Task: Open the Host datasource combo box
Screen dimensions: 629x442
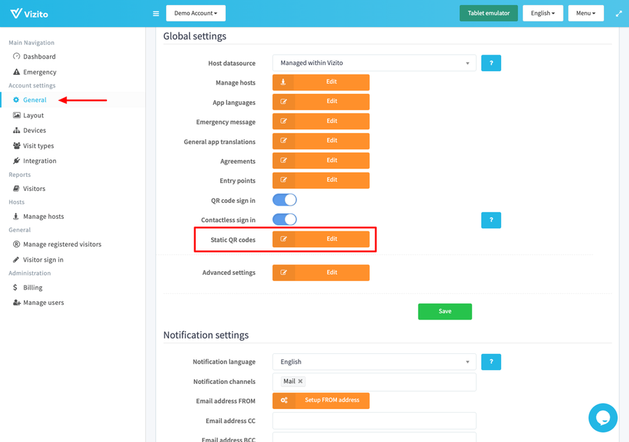Action: pos(374,63)
